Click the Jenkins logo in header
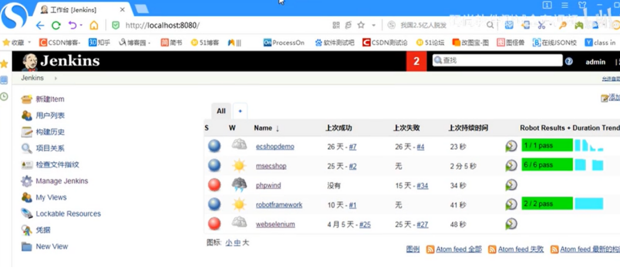 pos(60,61)
